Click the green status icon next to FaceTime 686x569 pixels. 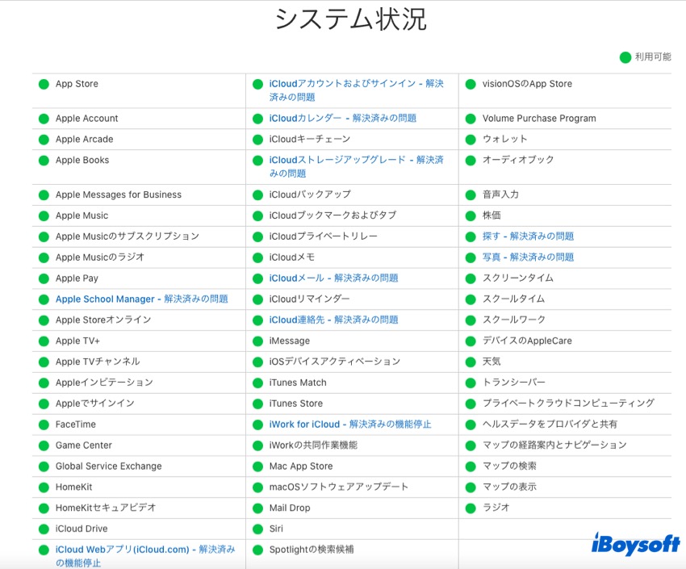click(44, 425)
